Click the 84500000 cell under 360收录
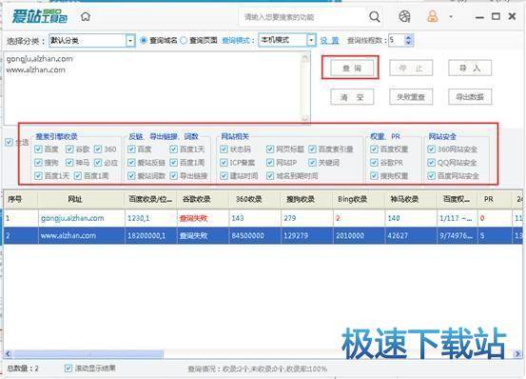Viewport: 526px width, 379px height. (x=255, y=235)
